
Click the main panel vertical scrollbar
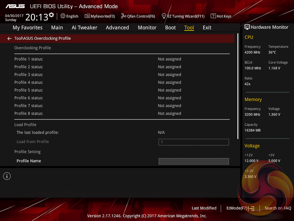tap(238, 86)
